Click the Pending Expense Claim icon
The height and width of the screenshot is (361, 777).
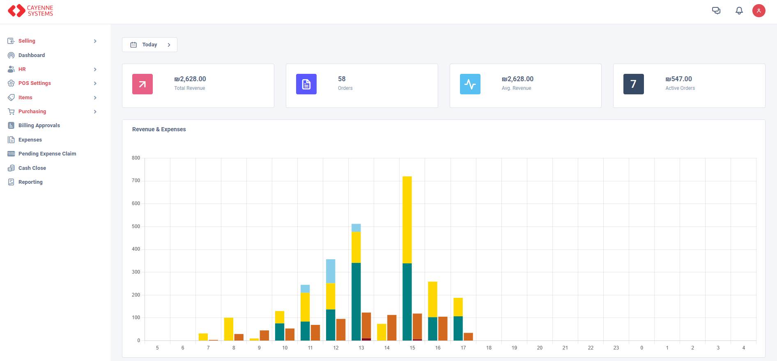(11, 154)
